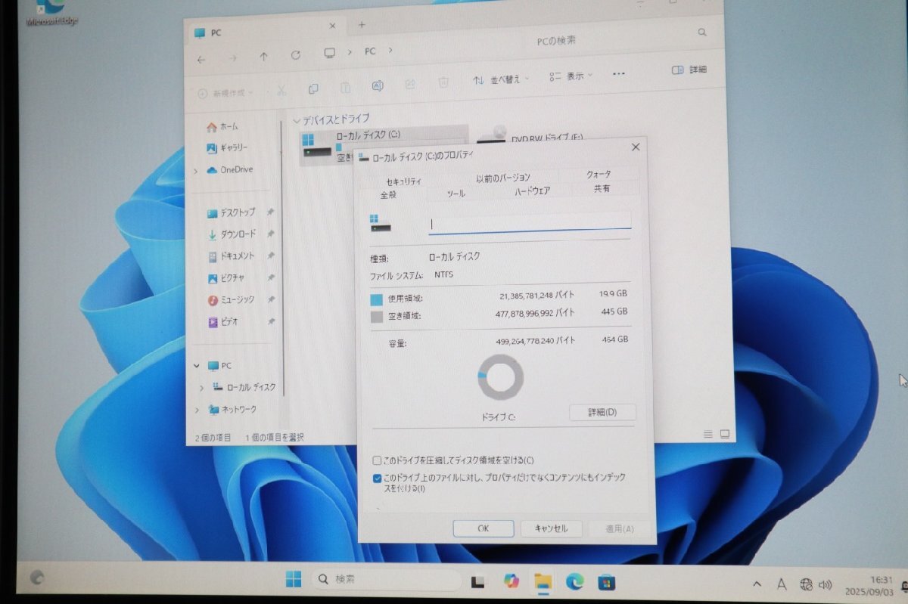This screenshot has width=908, height=604.
Task: Launch Copilot from the taskbar
Action: 512,581
